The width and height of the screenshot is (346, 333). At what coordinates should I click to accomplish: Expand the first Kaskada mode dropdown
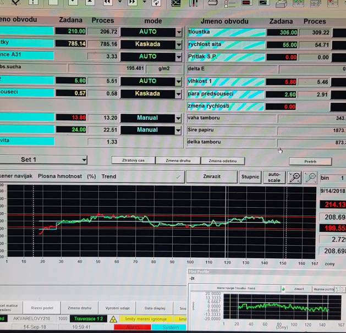point(178,45)
